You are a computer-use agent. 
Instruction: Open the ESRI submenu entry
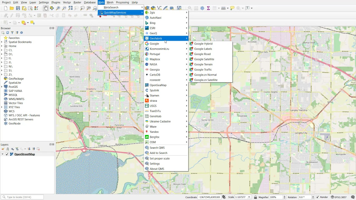pyautogui.click(x=166, y=28)
